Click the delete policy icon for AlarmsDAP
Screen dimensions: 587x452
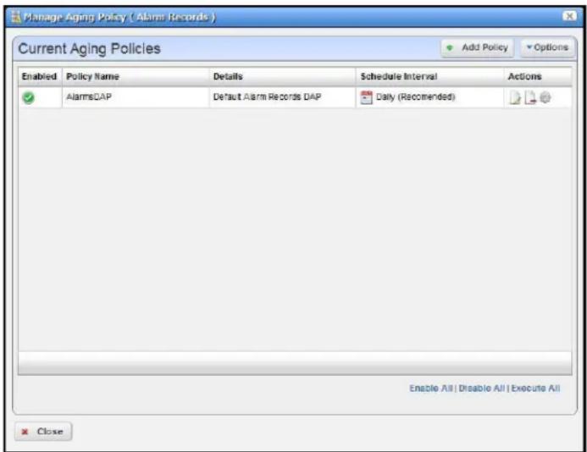(x=530, y=97)
